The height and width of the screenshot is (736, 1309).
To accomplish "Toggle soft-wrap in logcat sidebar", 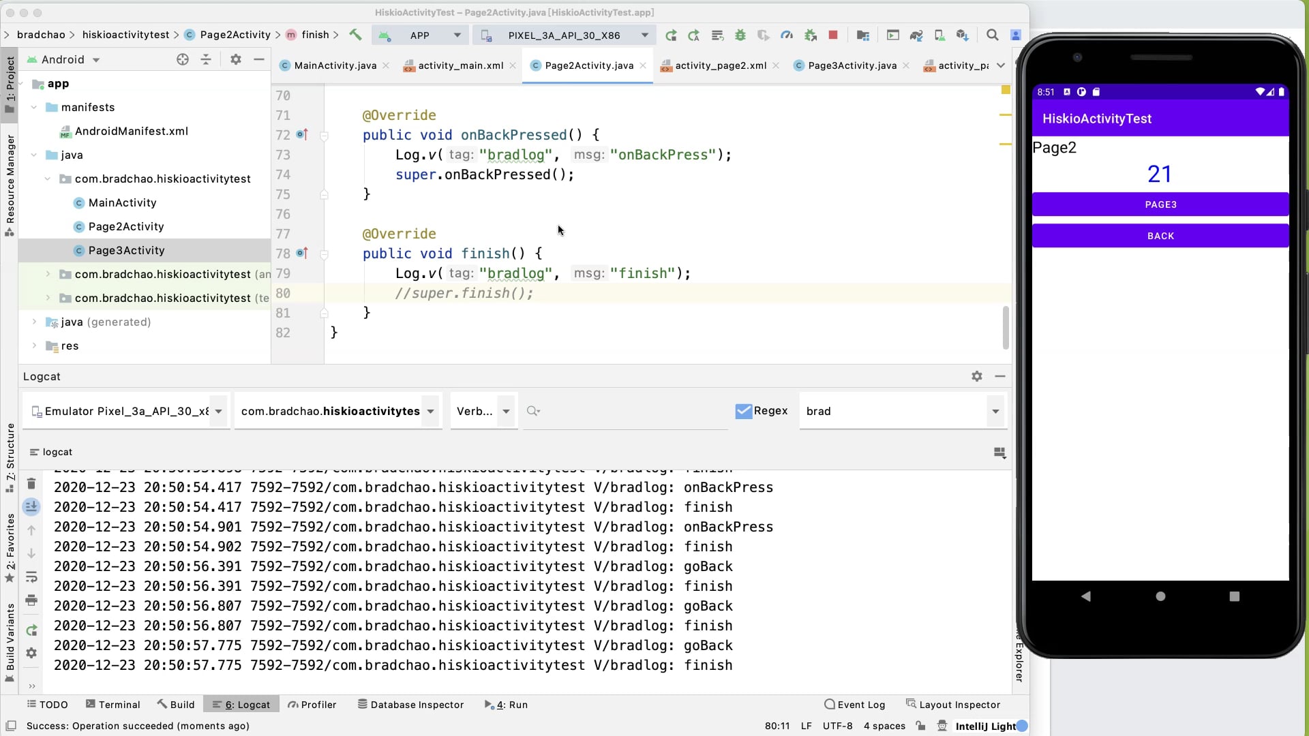I will pyautogui.click(x=31, y=577).
